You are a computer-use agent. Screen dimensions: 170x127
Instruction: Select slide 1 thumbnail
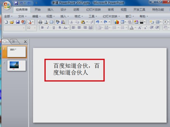16,52
